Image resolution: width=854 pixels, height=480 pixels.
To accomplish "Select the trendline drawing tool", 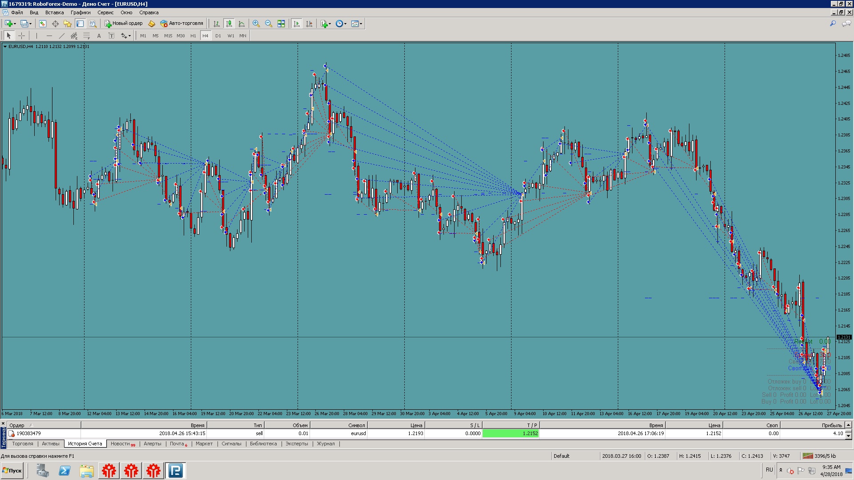I will pyautogui.click(x=61, y=36).
